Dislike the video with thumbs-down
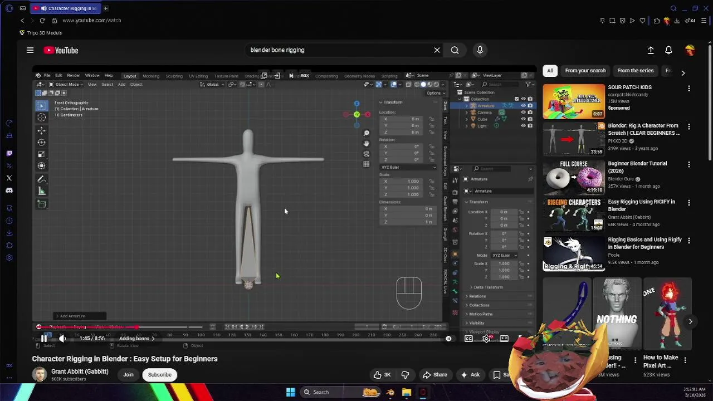This screenshot has height=401, width=713. 405,375
